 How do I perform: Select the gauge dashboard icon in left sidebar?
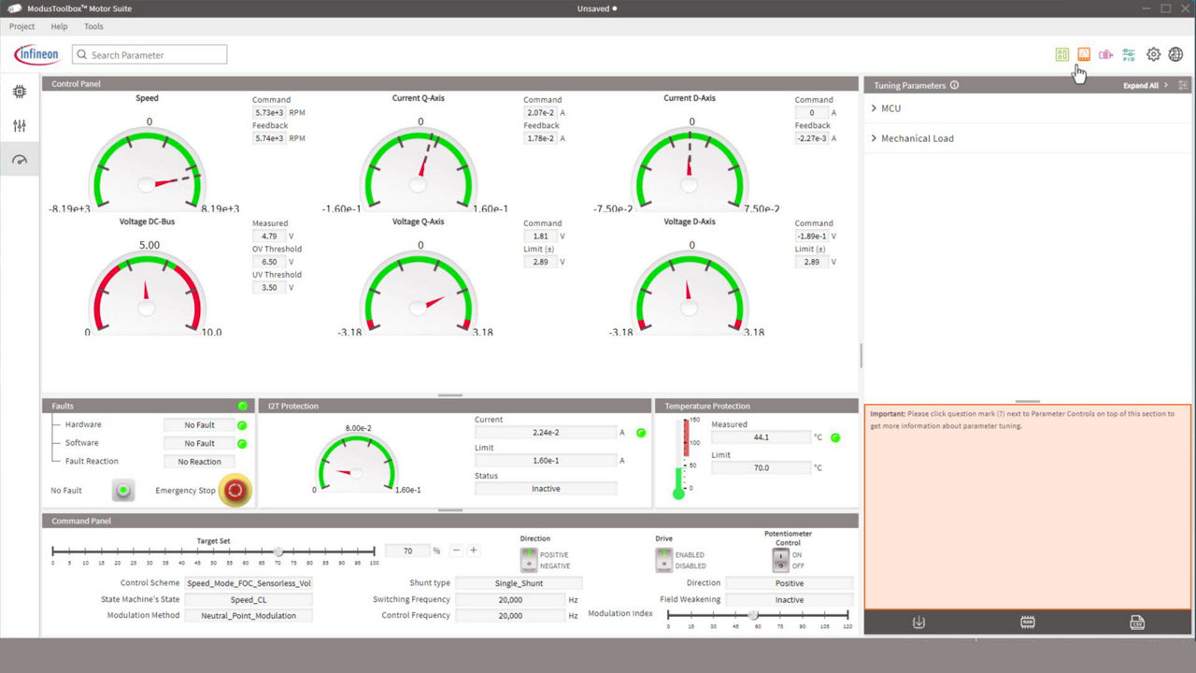pyautogui.click(x=19, y=160)
